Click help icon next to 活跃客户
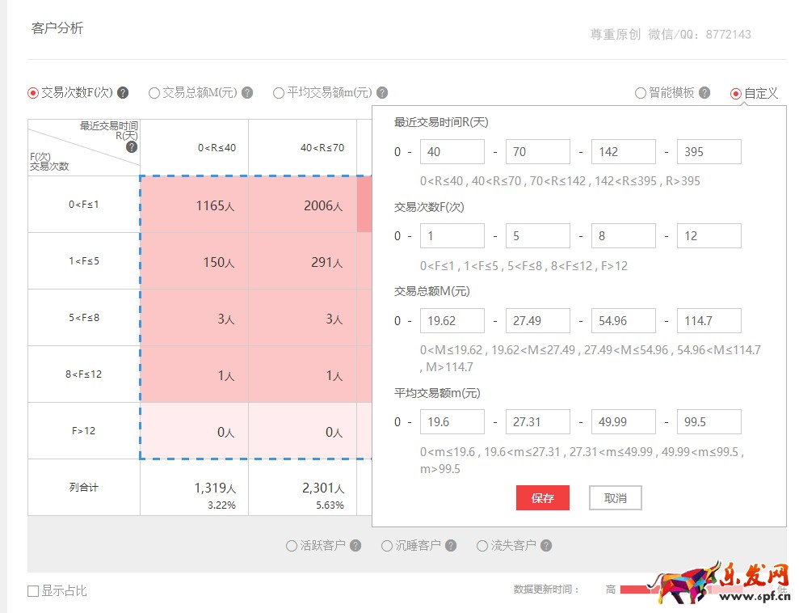This screenshot has height=613, width=799. tap(355, 546)
